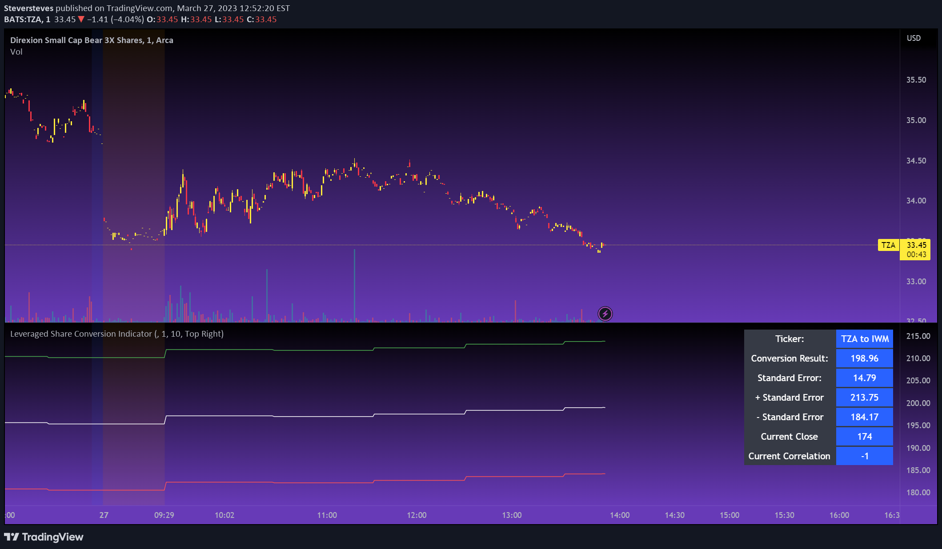Click the 15:00 time axis label
942x549 pixels.
(x=730, y=515)
